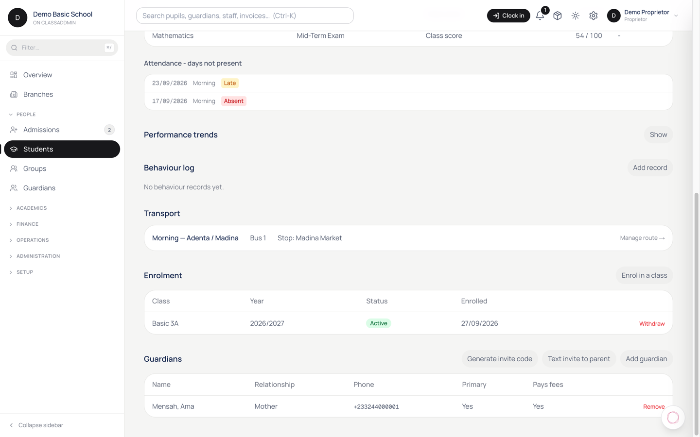
Task: Navigate to Guardians in sidebar
Action: coord(62,188)
